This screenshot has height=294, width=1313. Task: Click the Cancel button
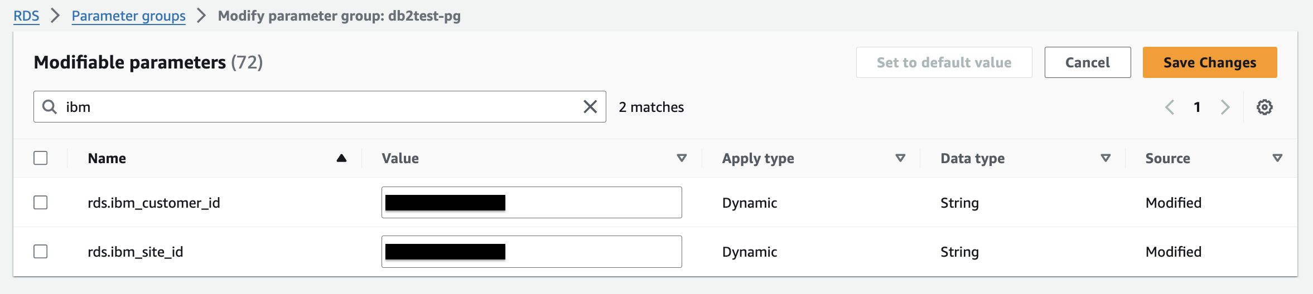pos(1087,62)
